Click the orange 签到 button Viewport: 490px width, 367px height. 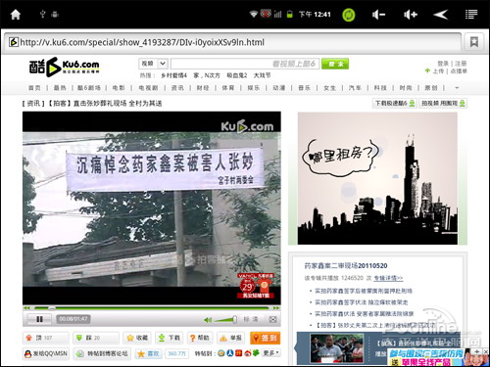pos(265,338)
